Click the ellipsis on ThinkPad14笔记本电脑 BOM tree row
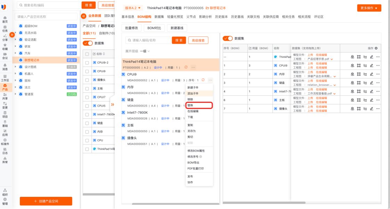The height and width of the screenshot is (209, 390). click(x=193, y=67)
